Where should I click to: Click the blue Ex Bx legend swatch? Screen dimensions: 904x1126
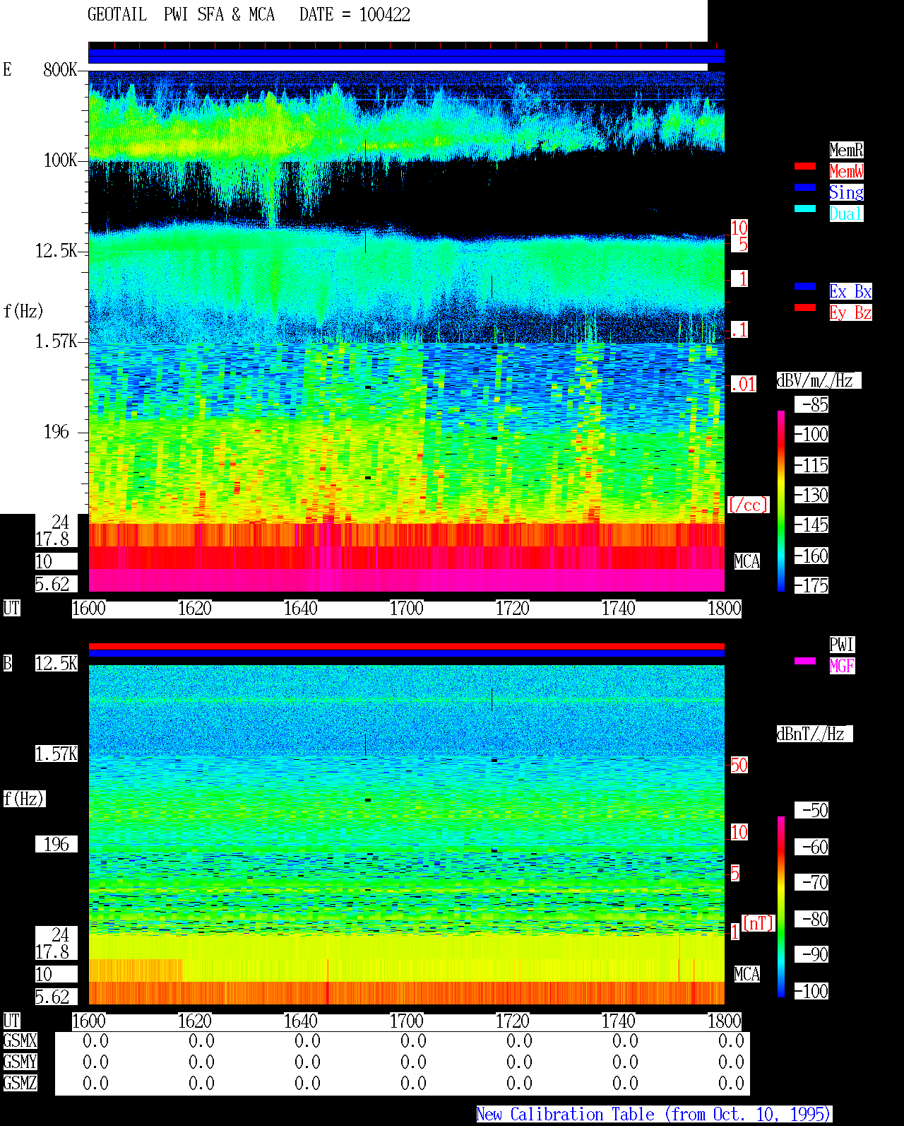(x=805, y=286)
